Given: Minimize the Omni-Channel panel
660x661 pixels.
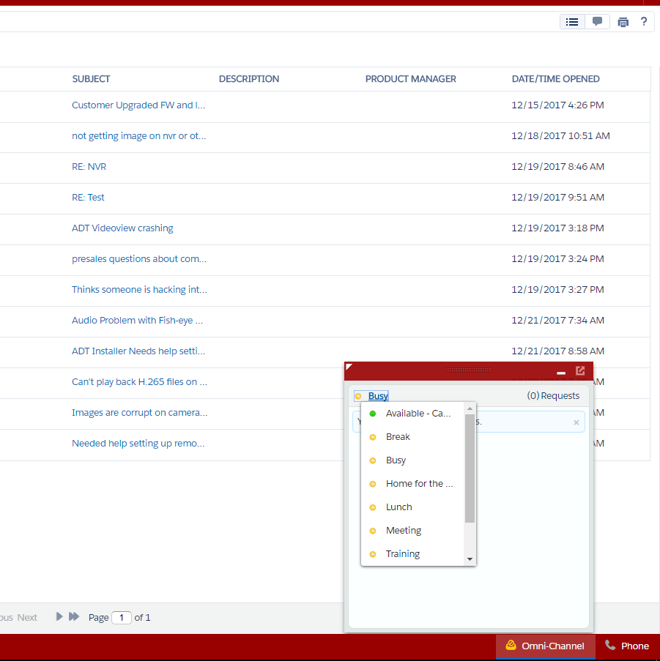Looking at the screenshot, I should [561, 373].
